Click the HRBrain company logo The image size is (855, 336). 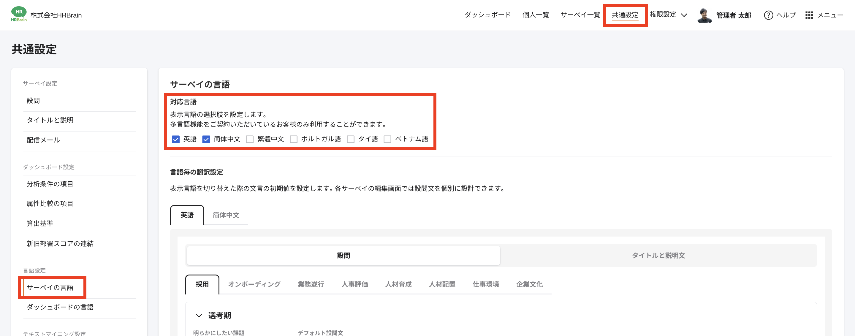coord(19,15)
